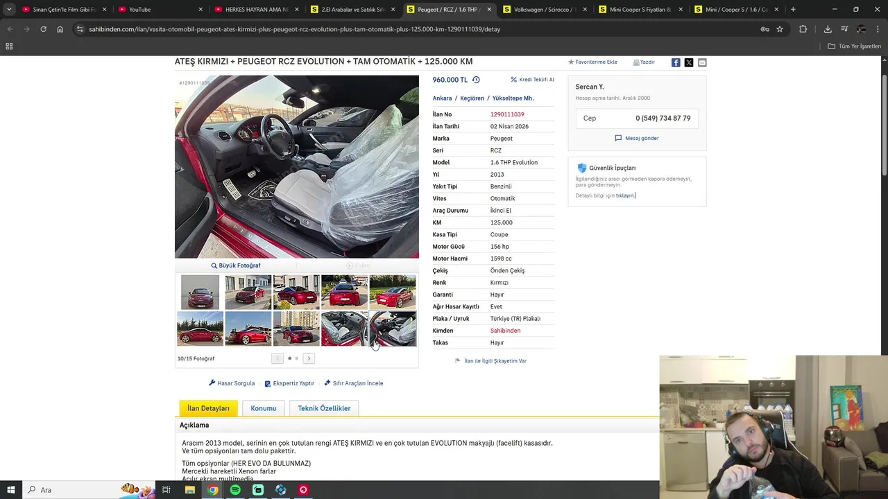Open Task View in the taskbar
This screenshot has width=888, height=499.
point(166,490)
